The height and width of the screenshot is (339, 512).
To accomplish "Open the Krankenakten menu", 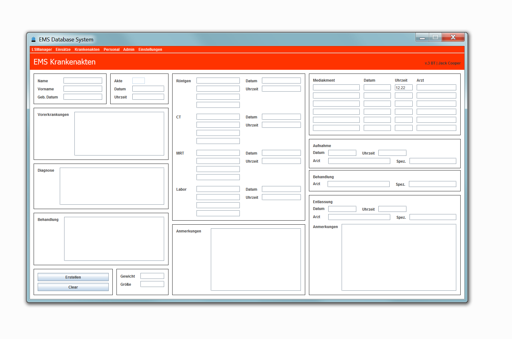I will (87, 50).
